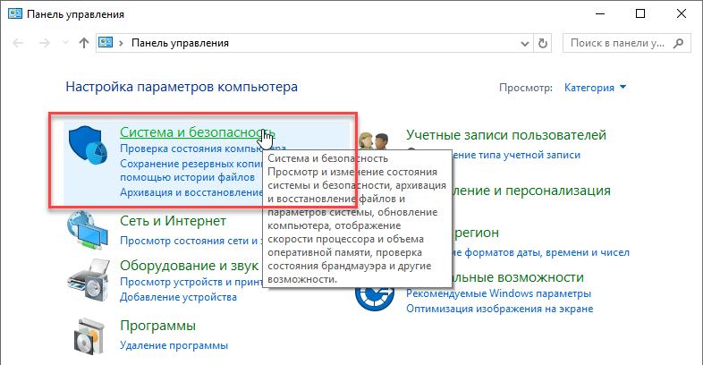This screenshot has width=703, height=365.
Task: Click Удаление программы link
Action: pyautogui.click(x=174, y=345)
